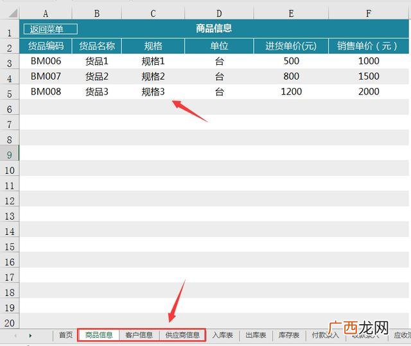Viewport: 411px width, 346px height.
Task: Click the 规格 header cell
Action: pyautogui.click(x=153, y=46)
